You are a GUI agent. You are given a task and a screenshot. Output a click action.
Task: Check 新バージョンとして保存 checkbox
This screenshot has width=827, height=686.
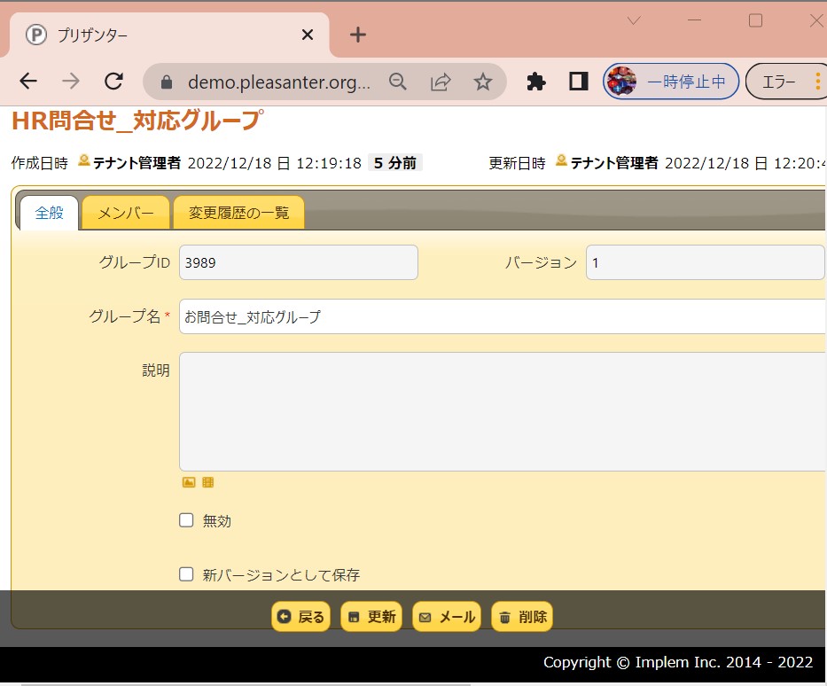tap(186, 574)
